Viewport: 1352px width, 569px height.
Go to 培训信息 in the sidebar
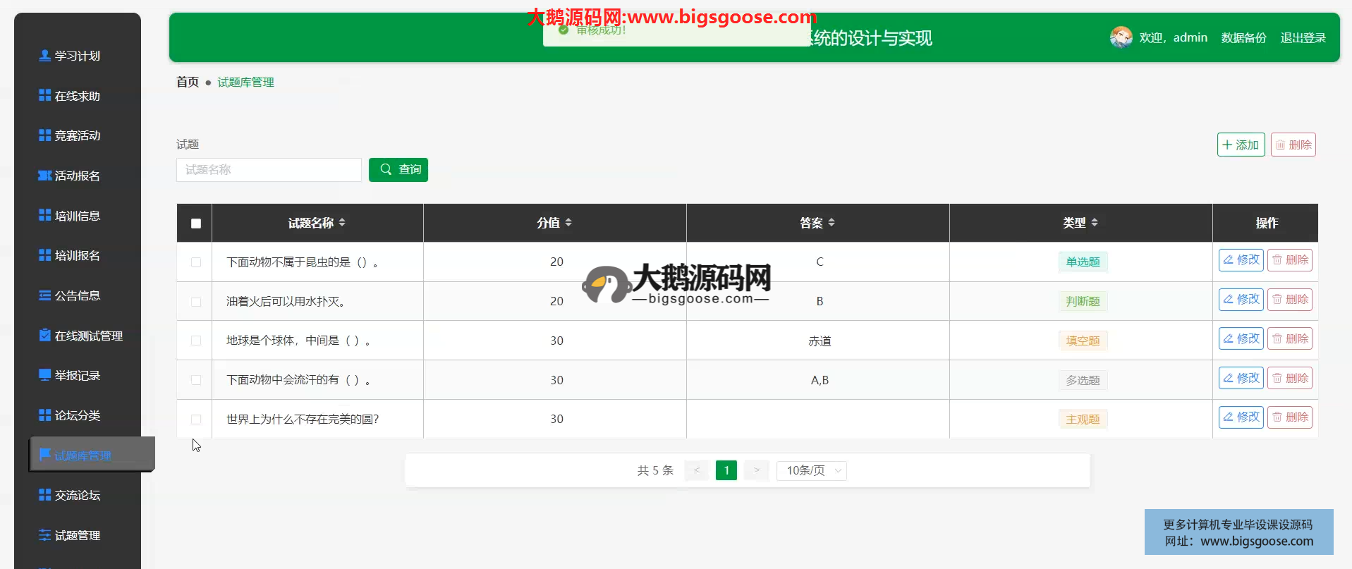[78, 216]
